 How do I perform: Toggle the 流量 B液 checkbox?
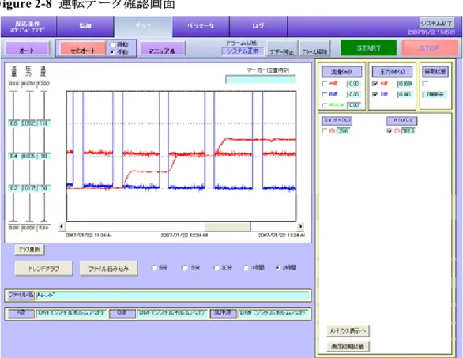325,95
